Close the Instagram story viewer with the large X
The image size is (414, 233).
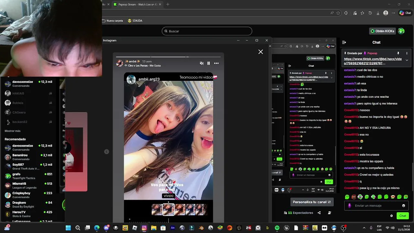click(261, 52)
